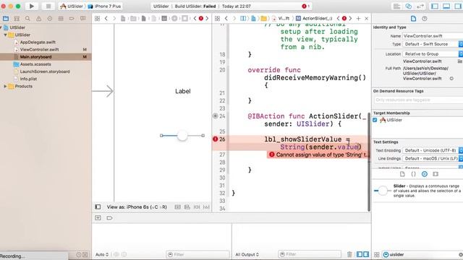Open the Issue navigator warning icon
Viewport: 463px width, 260px height.
coord(38,18)
